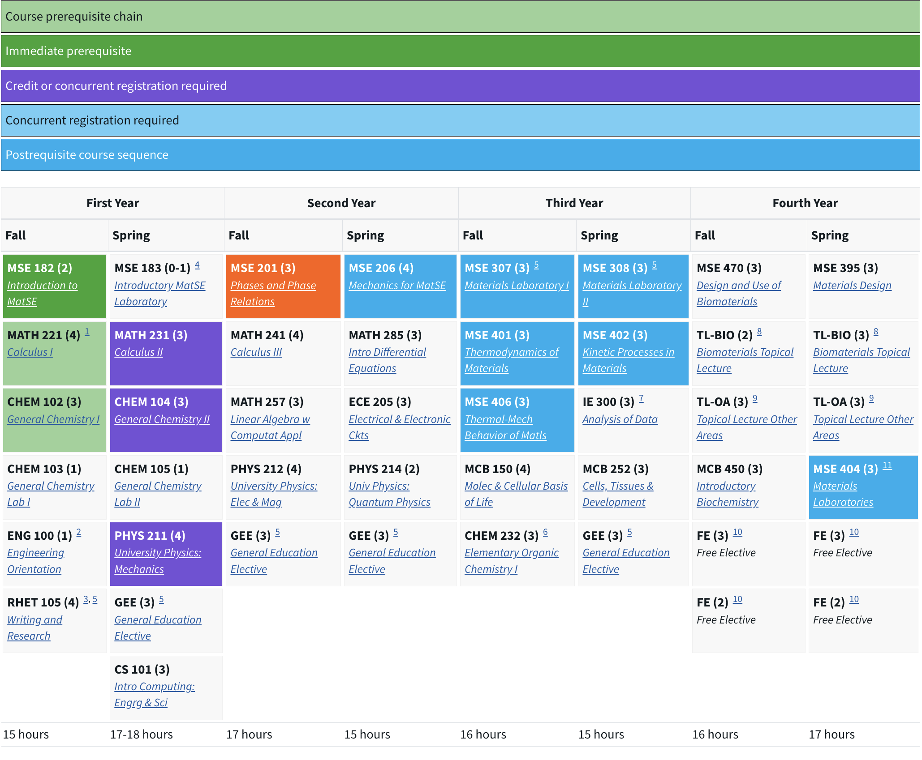Viewport: 922px width, 760px height.
Task: Open Elementary Organic Chemistry I link
Action: [511, 553]
